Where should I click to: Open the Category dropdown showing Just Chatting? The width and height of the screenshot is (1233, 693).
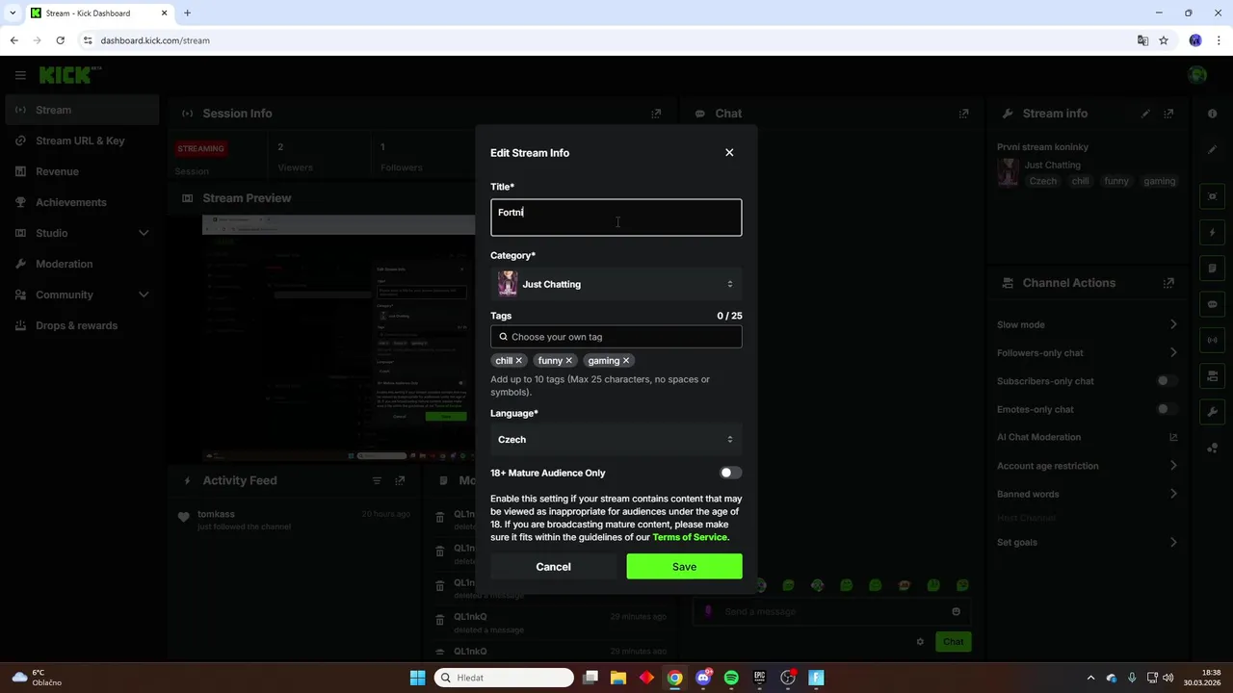click(x=616, y=284)
